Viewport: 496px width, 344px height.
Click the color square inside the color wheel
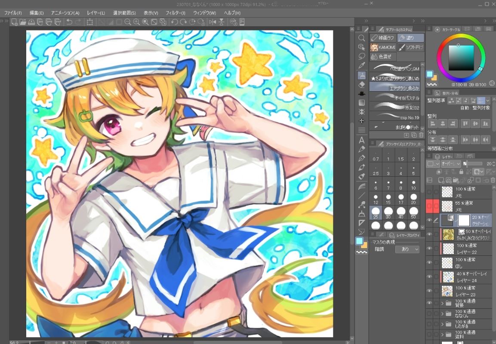(x=461, y=58)
